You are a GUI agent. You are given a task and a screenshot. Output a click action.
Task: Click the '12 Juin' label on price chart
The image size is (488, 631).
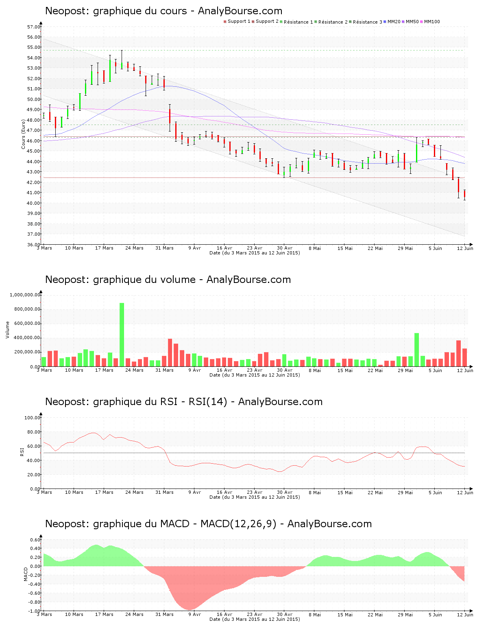pyautogui.click(x=465, y=248)
